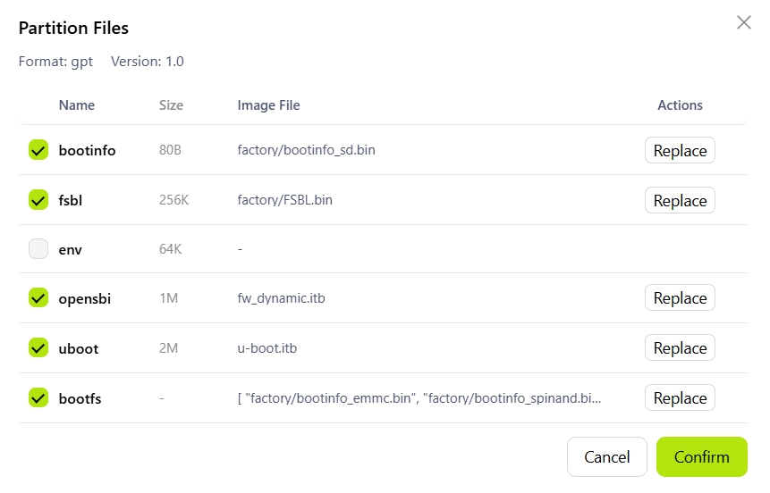Viewport: 770px width, 493px height.
Task: Click the fsbl partition name
Action: 71,200
